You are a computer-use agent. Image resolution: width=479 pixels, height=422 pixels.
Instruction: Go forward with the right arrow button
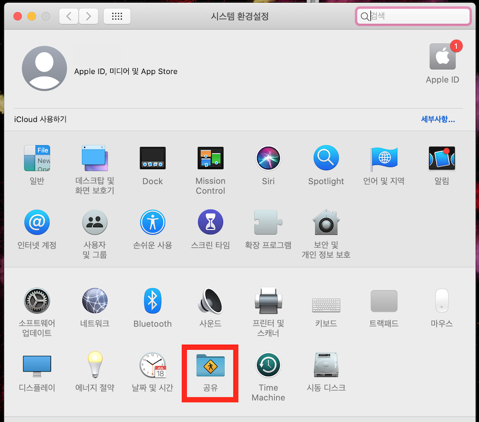pyautogui.click(x=88, y=16)
